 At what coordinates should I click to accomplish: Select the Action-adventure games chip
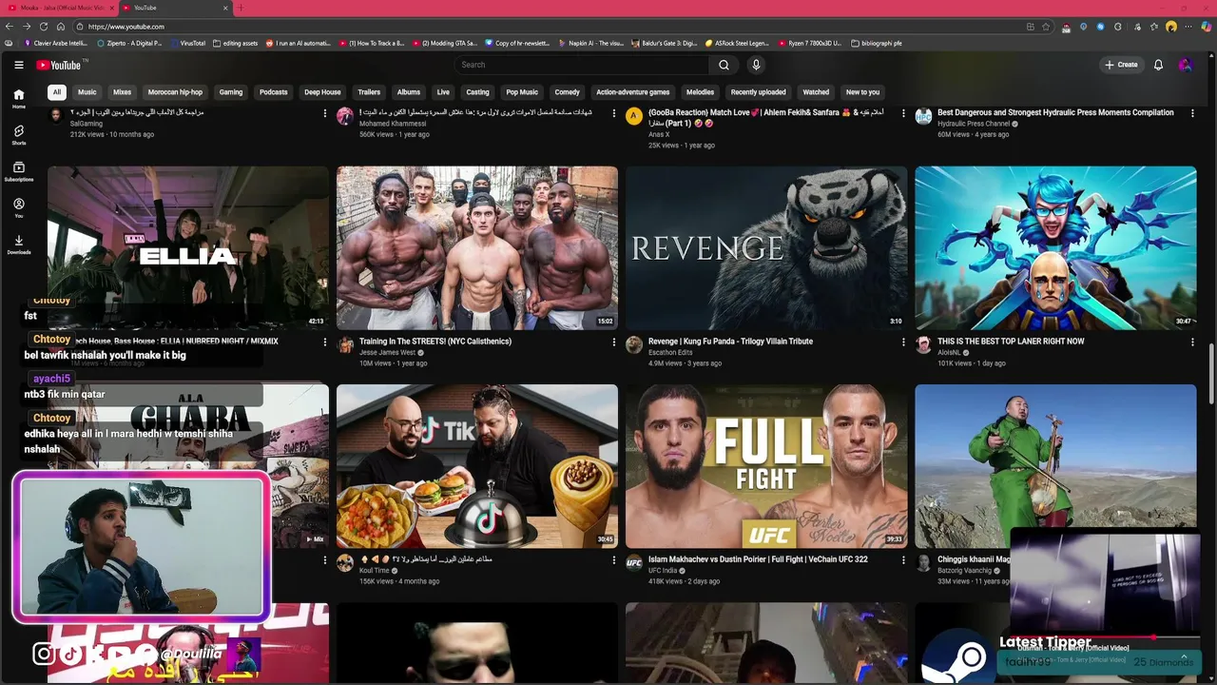[633, 92]
